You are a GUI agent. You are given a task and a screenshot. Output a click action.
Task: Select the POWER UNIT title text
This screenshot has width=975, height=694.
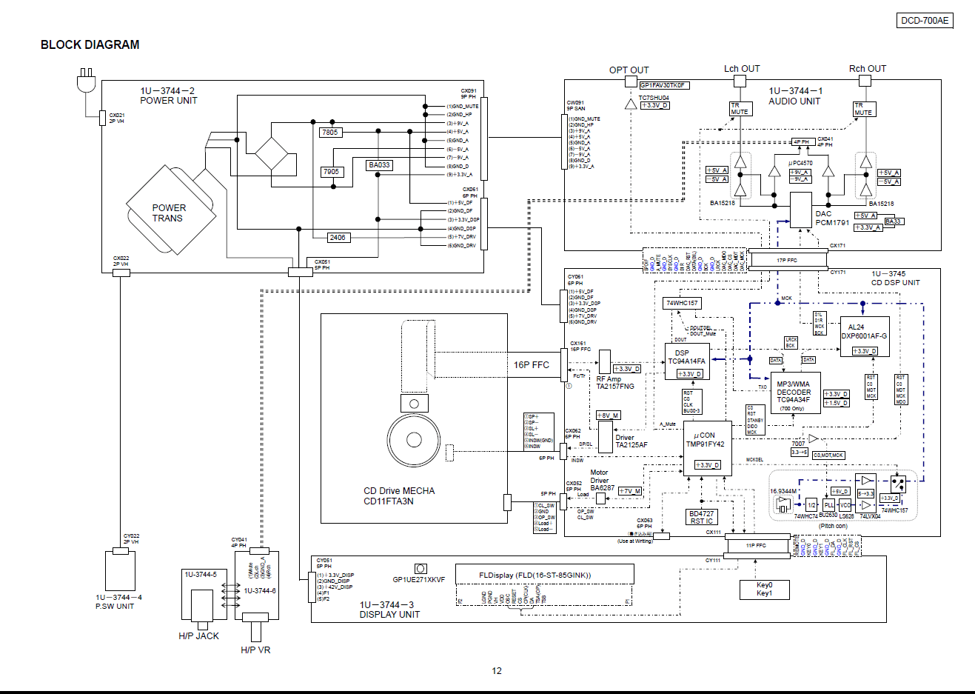pyautogui.click(x=169, y=101)
